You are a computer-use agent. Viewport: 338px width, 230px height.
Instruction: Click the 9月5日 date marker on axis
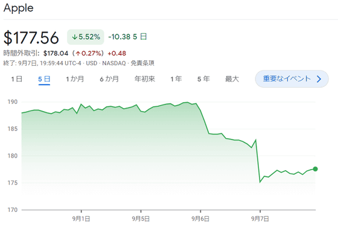141,219
